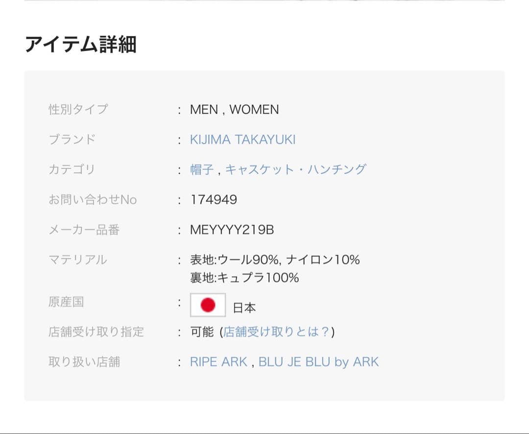Click the maker code MEYYYY219B
The image size is (529, 434).
(x=232, y=230)
